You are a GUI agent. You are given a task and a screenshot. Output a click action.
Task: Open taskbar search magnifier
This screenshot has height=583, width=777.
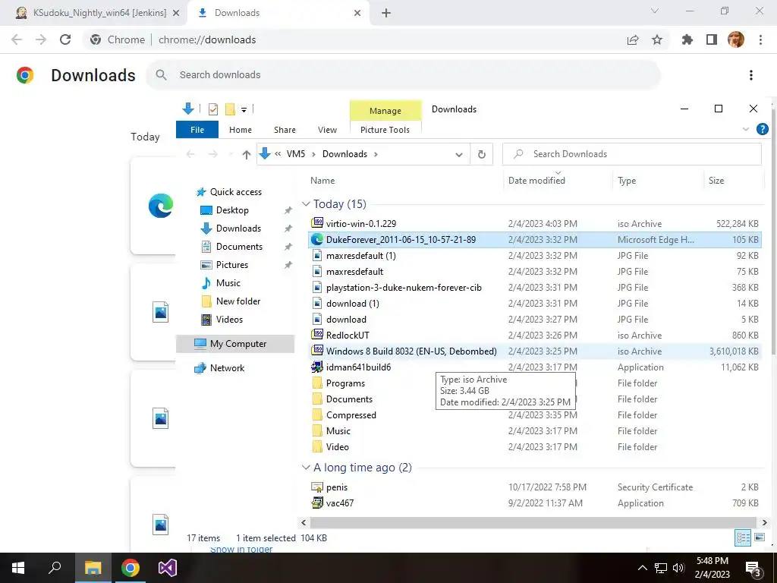click(55, 568)
